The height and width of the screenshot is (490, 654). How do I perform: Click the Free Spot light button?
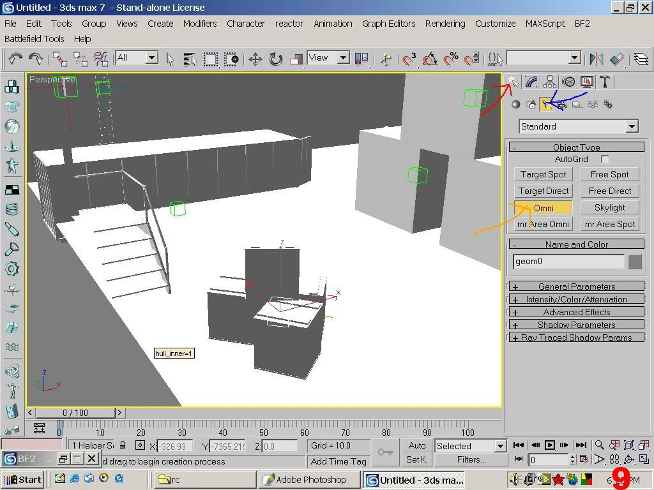coord(609,174)
